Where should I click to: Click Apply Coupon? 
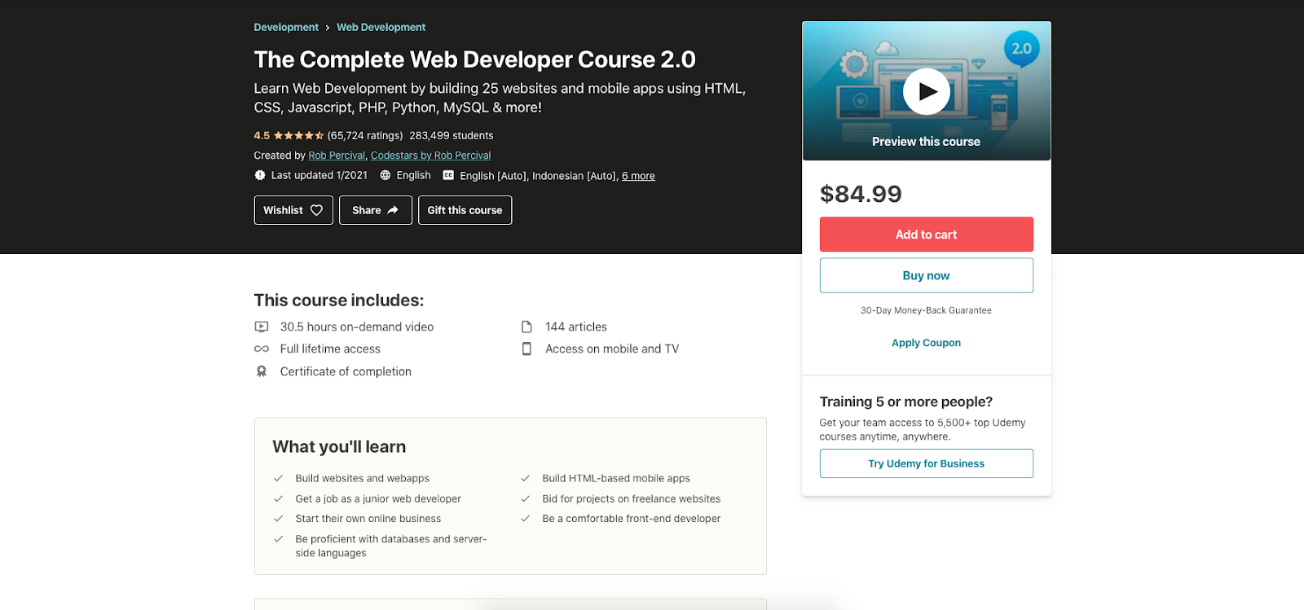(x=927, y=343)
